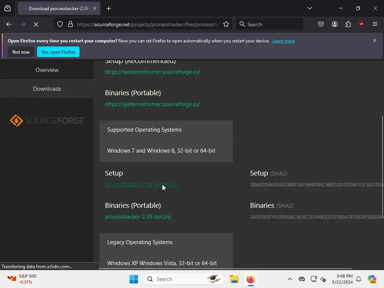This screenshot has width=384, height=288.
Task: Go back to the previous page
Action: pos(9,24)
